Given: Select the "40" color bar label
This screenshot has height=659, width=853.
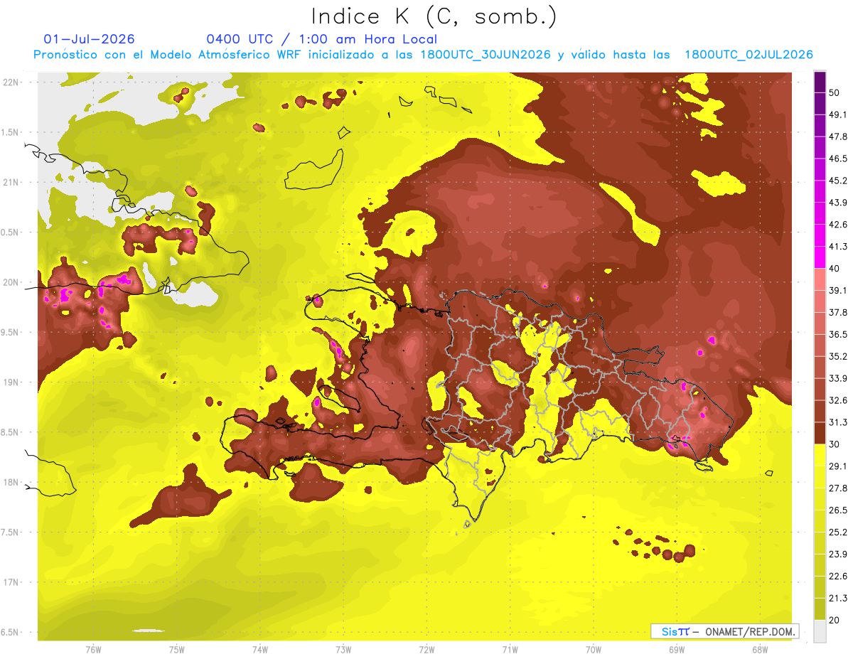Looking at the screenshot, I should (835, 269).
